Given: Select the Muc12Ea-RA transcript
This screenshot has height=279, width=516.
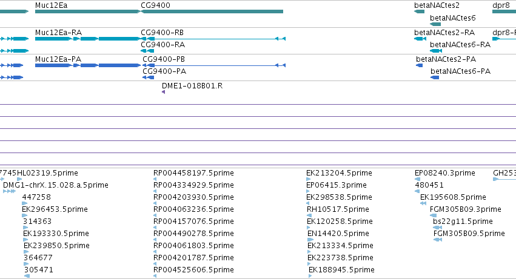Looking at the screenshot, I should point(88,39).
